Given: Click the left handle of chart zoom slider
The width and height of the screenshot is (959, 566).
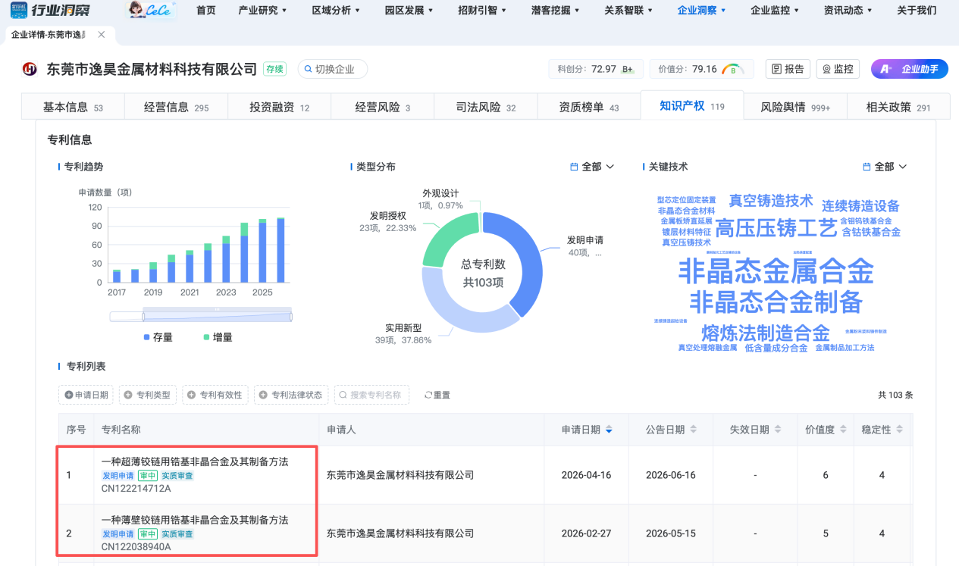Looking at the screenshot, I should point(143,316).
